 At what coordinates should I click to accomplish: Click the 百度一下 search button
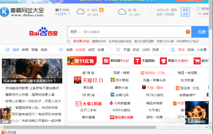[200, 32]
